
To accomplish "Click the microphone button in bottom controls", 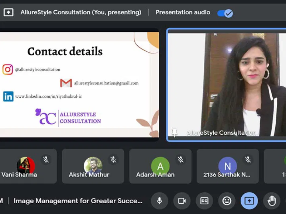I will click(x=159, y=201).
